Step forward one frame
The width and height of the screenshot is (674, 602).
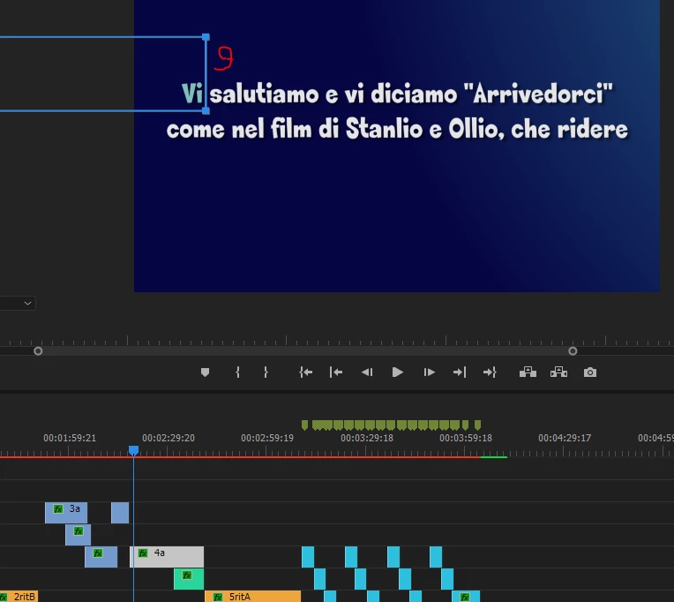click(x=429, y=372)
